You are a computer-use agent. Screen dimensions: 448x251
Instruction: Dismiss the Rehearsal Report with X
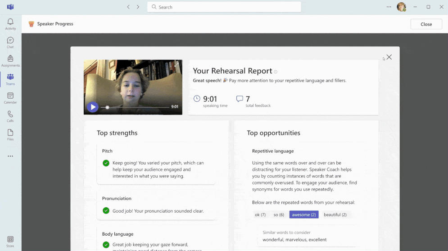point(389,57)
